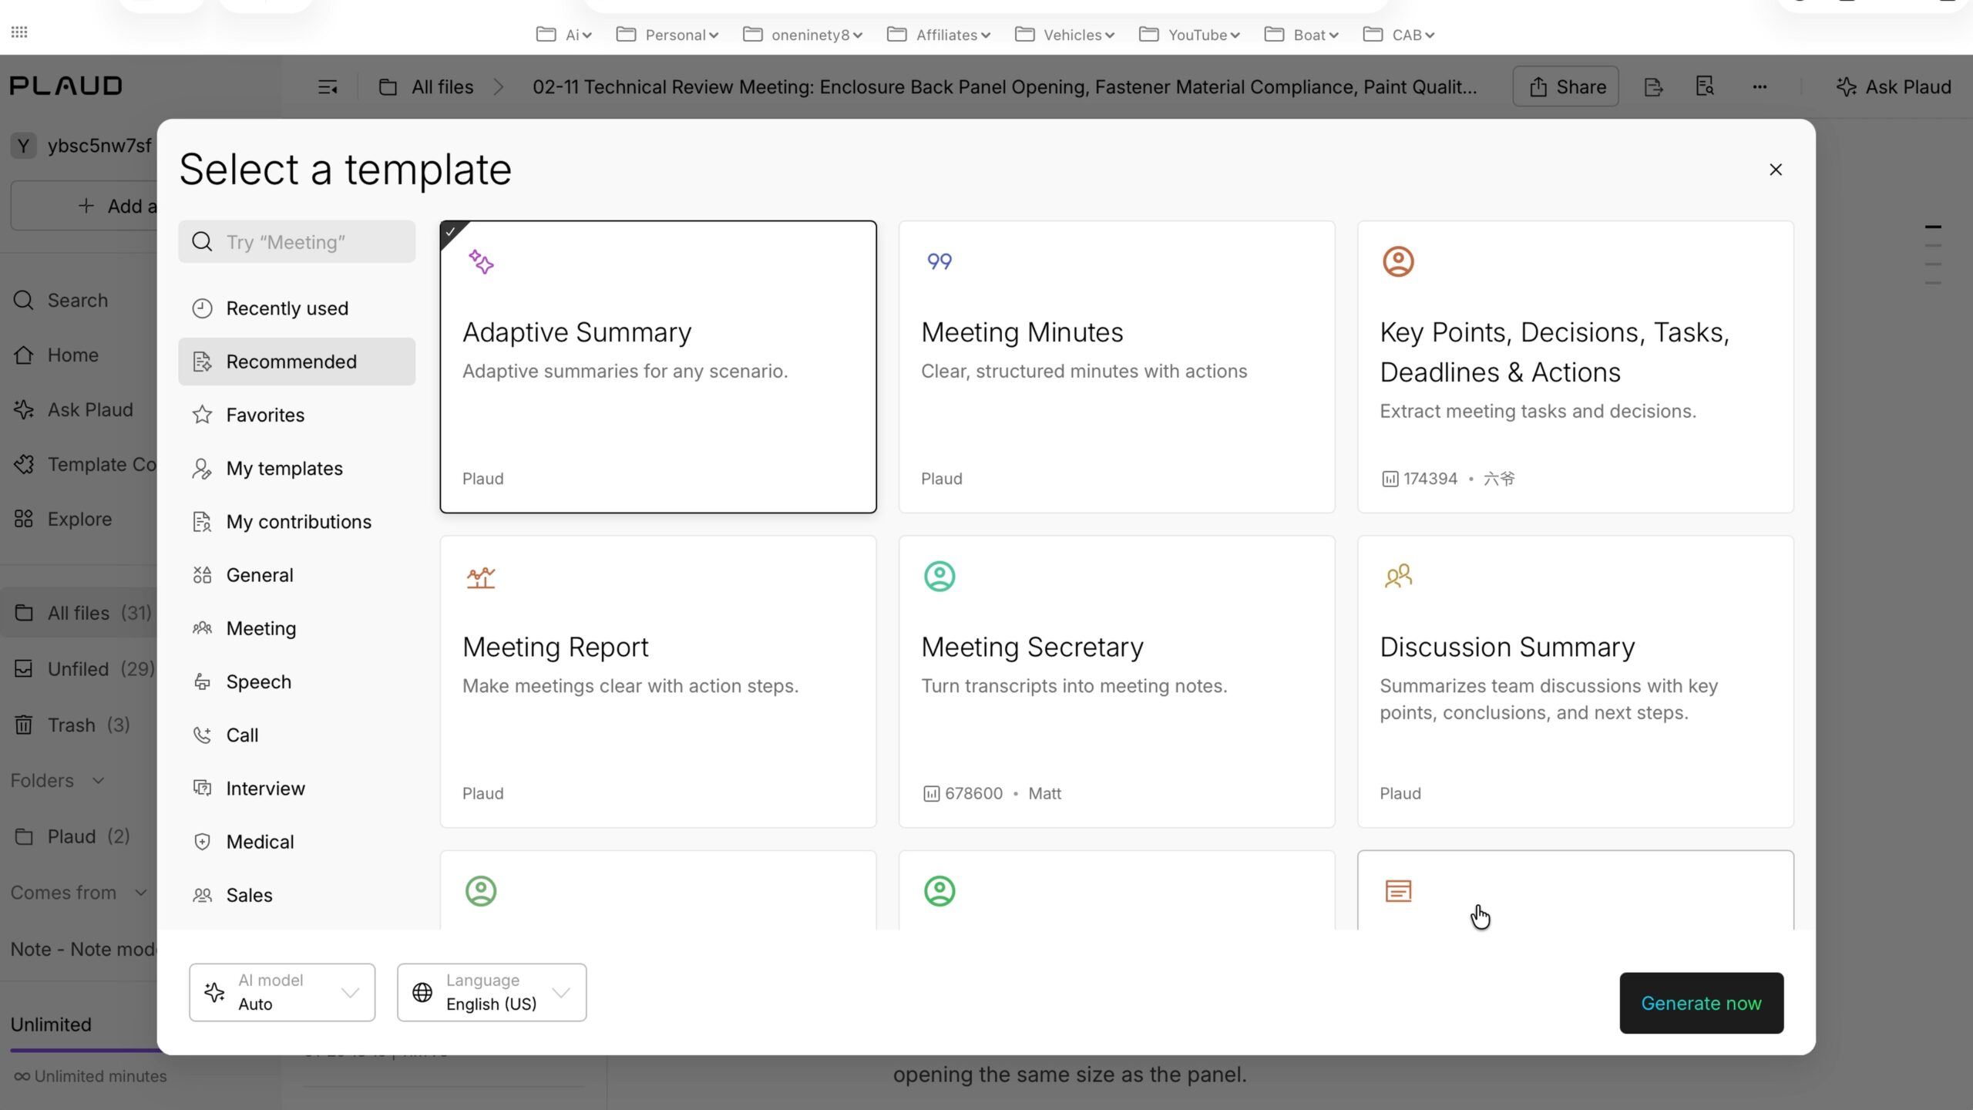Image resolution: width=1973 pixels, height=1110 pixels.
Task: Switch to the Recently used category
Action: point(287,308)
